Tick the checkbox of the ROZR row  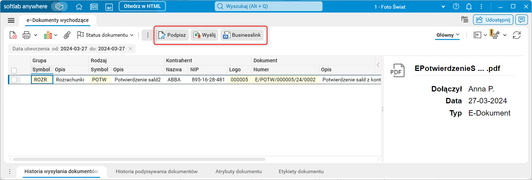(14, 80)
